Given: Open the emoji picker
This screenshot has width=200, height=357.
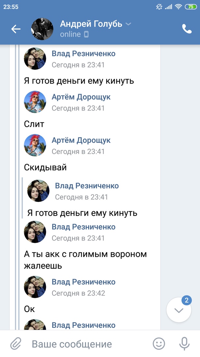Looking at the screenshot, I should coord(159,344).
